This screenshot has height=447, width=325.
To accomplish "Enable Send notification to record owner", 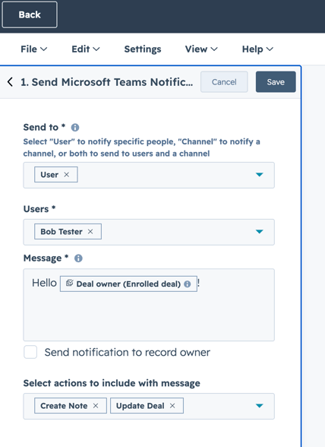I will 30,352.
